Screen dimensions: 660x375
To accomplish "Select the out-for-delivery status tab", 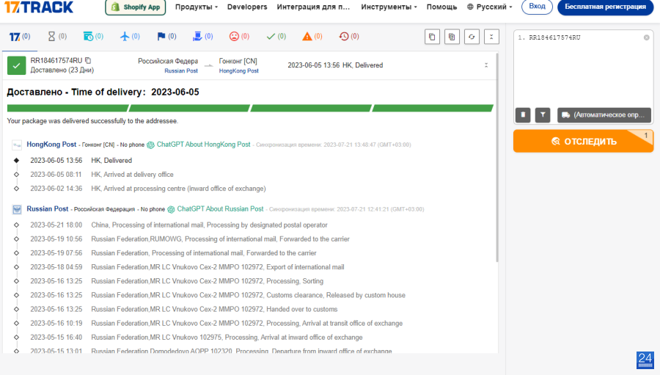I will click(203, 37).
